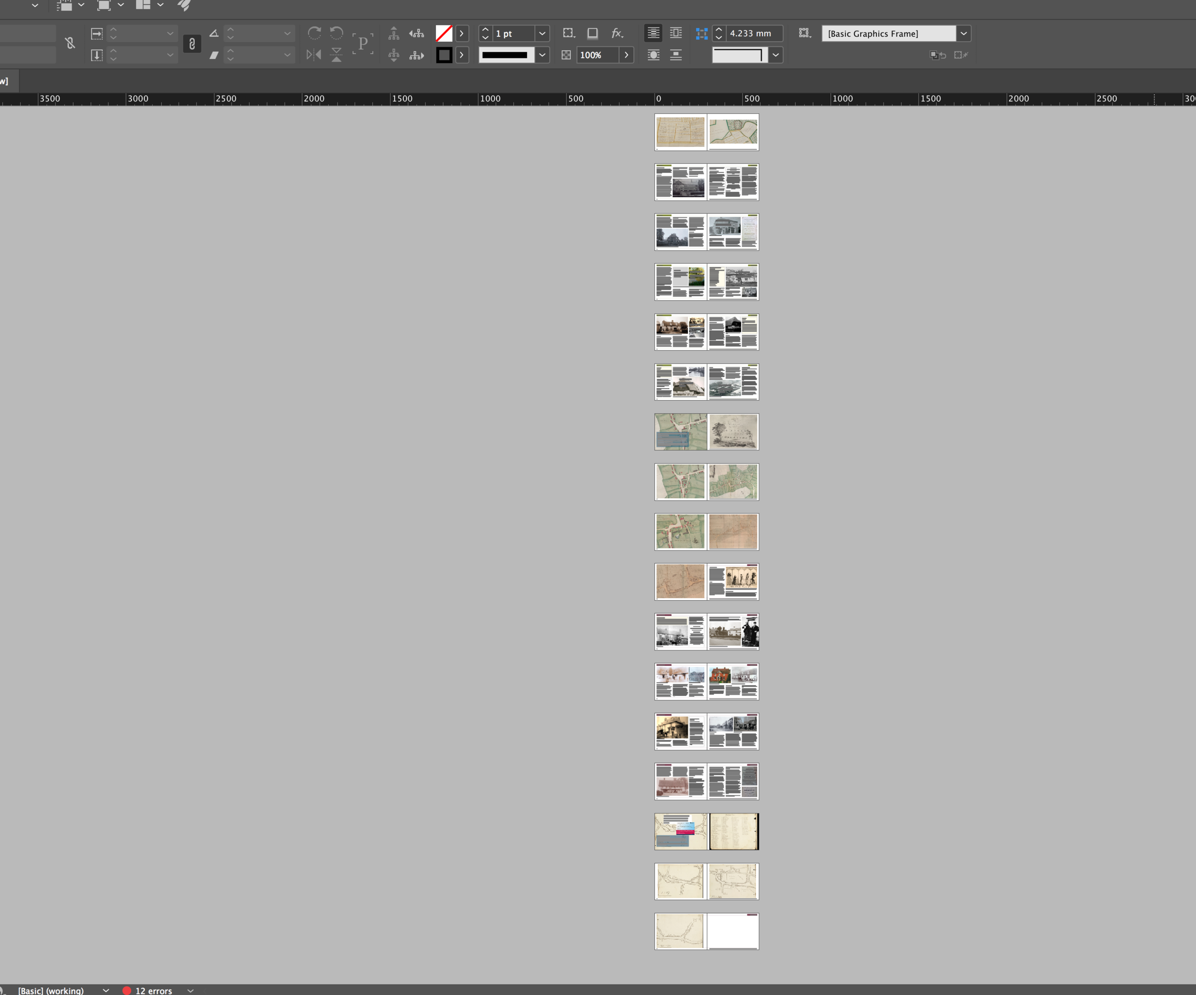Open the stroke style line dropdown

542,56
